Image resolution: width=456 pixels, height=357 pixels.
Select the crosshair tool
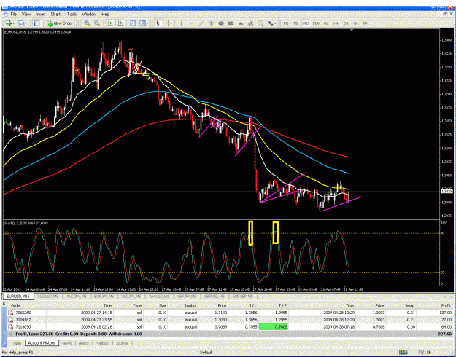tap(168, 23)
